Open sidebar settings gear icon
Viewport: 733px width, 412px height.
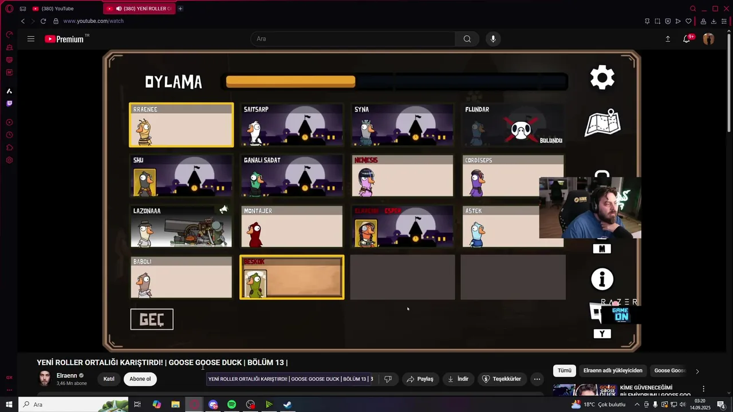(x=9, y=160)
